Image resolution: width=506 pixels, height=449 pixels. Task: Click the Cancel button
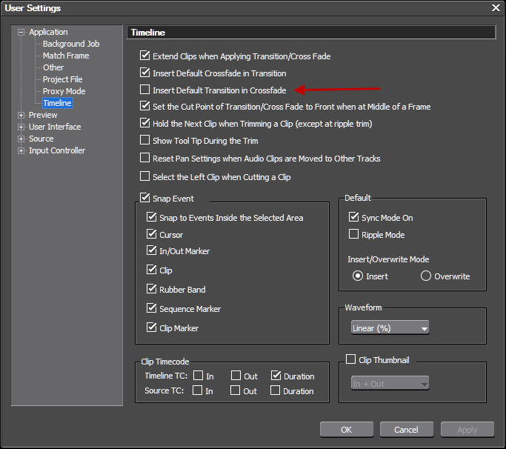pos(406,430)
